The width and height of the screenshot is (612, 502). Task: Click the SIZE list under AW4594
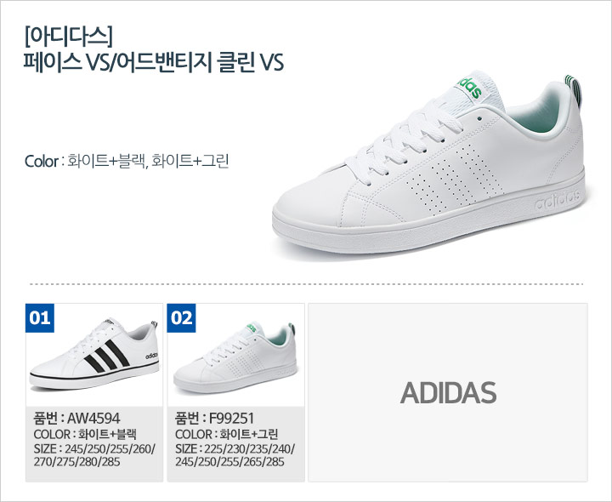click(x=94, y=455)
